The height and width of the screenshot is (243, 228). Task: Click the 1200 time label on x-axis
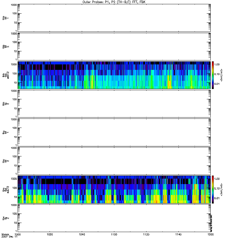210,234
